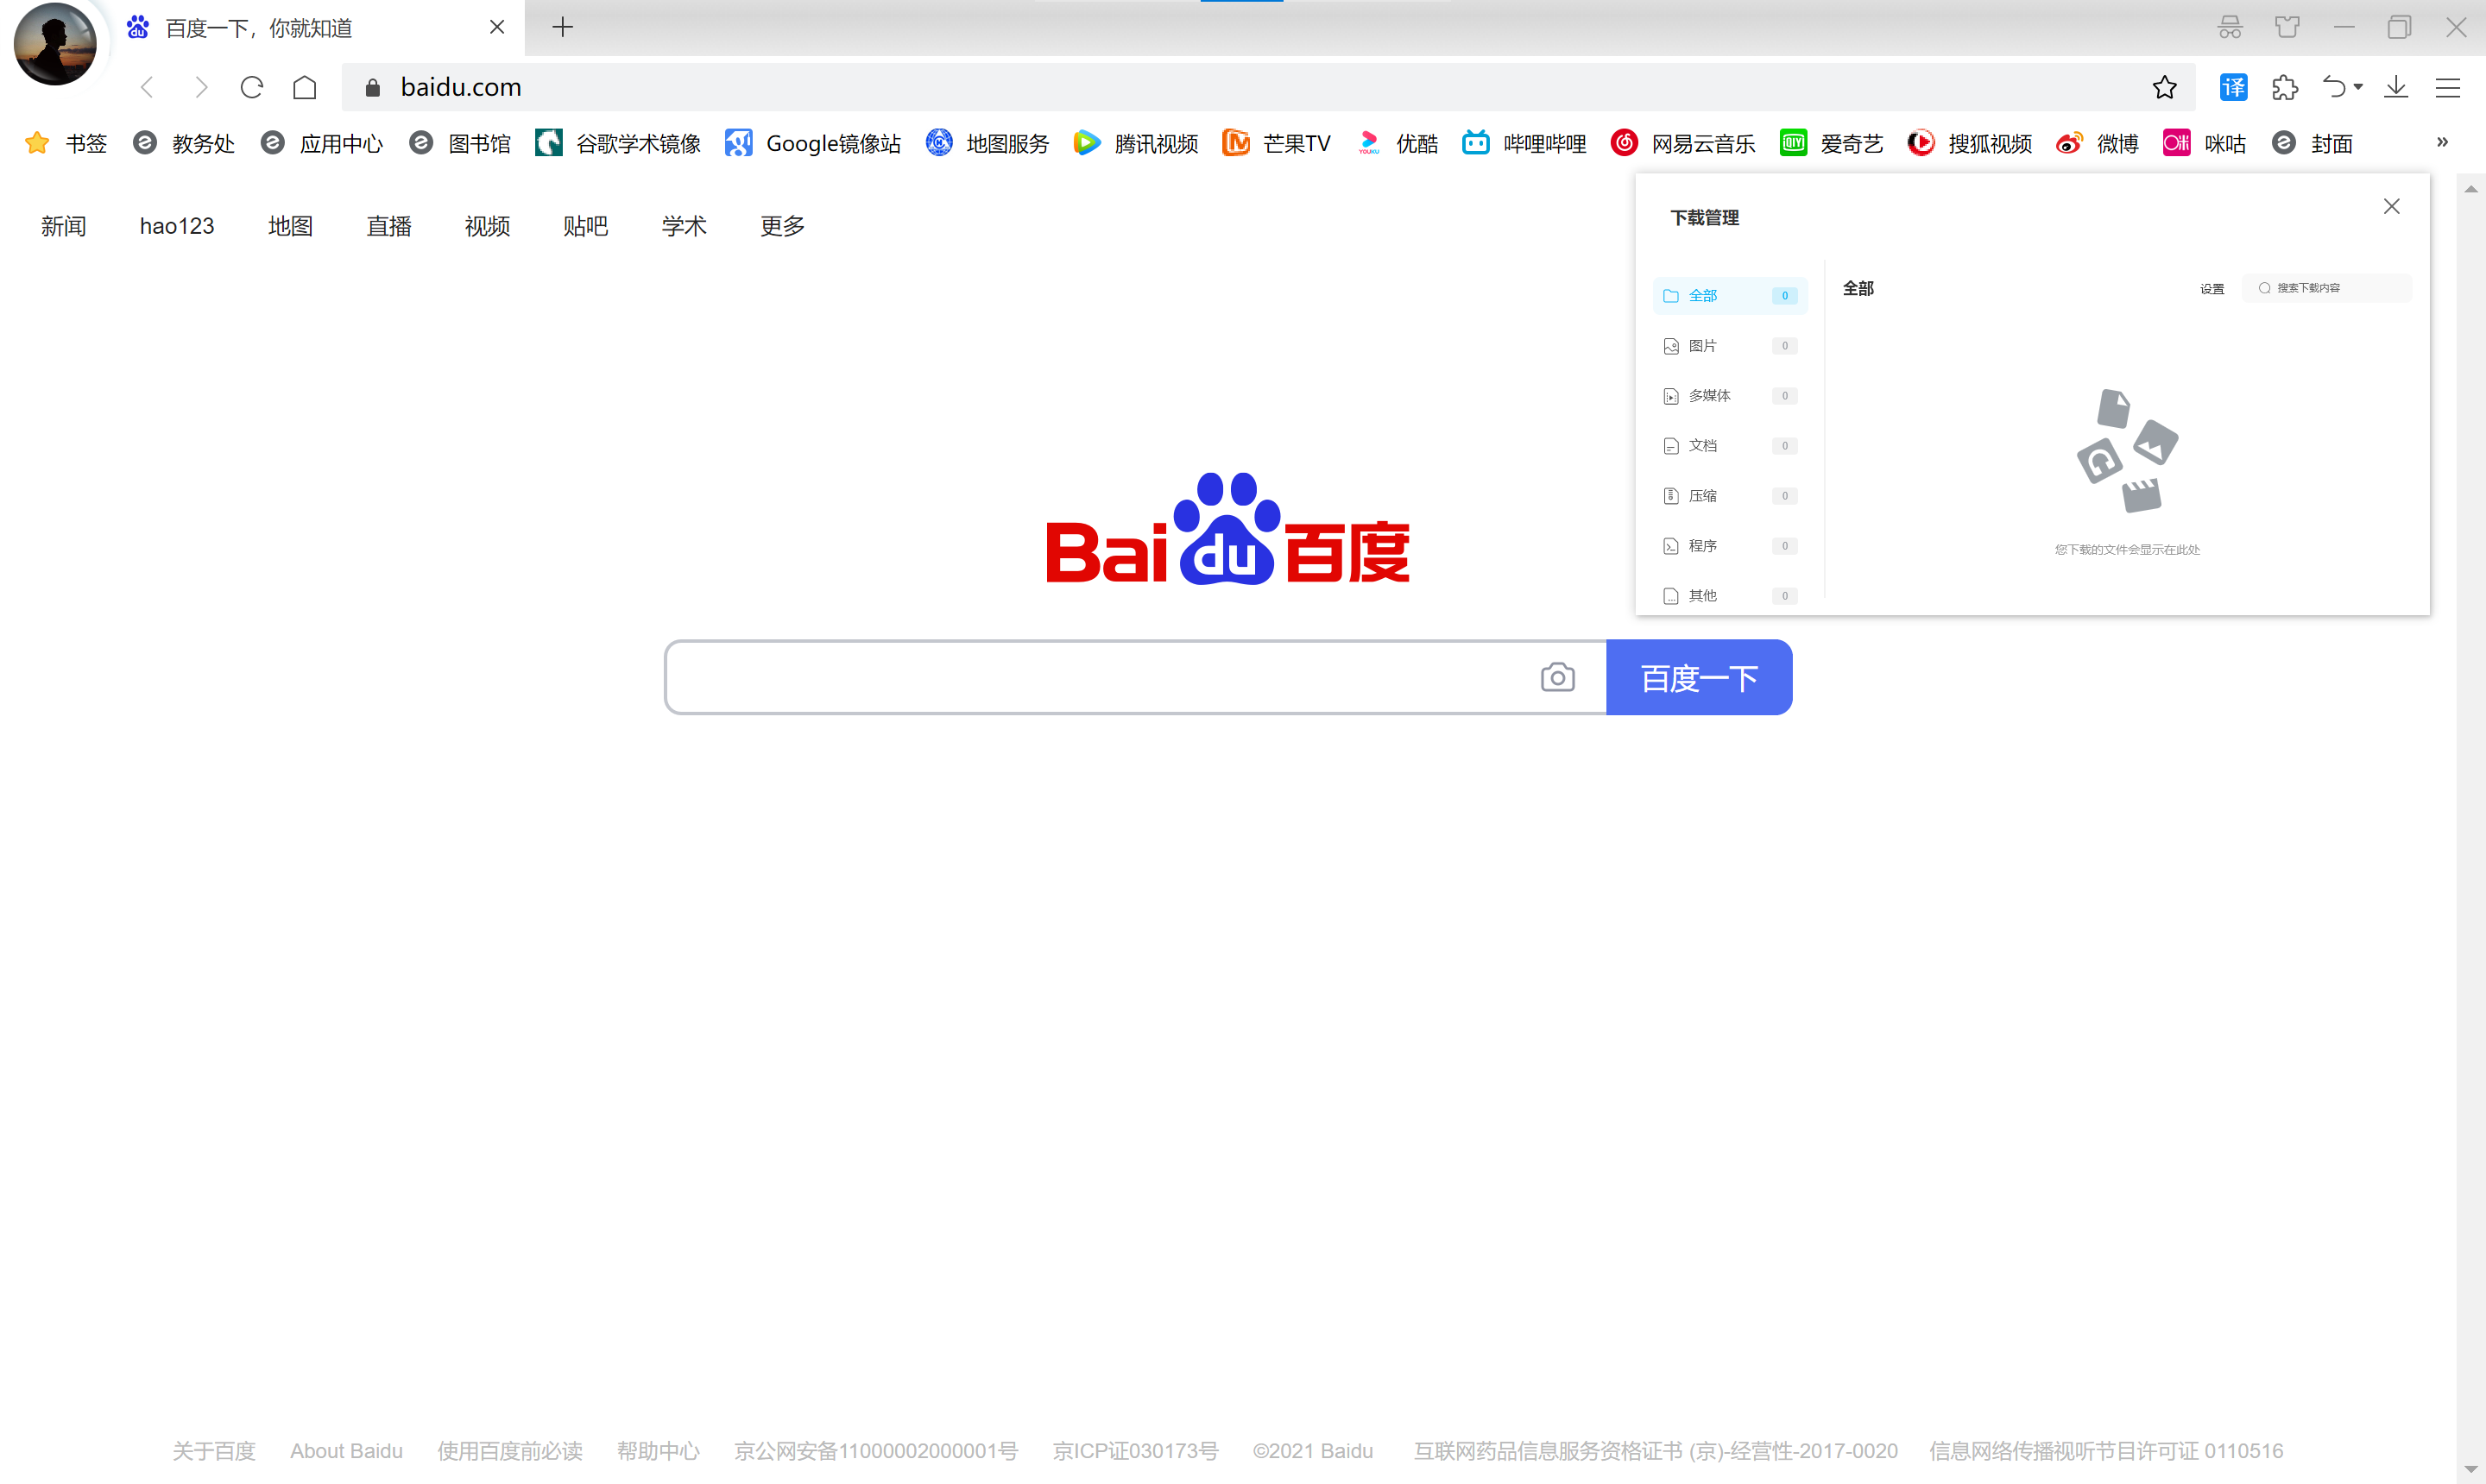Viewport: 2486px width, 1484px height.
Task: Click the browser back arrow
Action: (x=147, y=88)
